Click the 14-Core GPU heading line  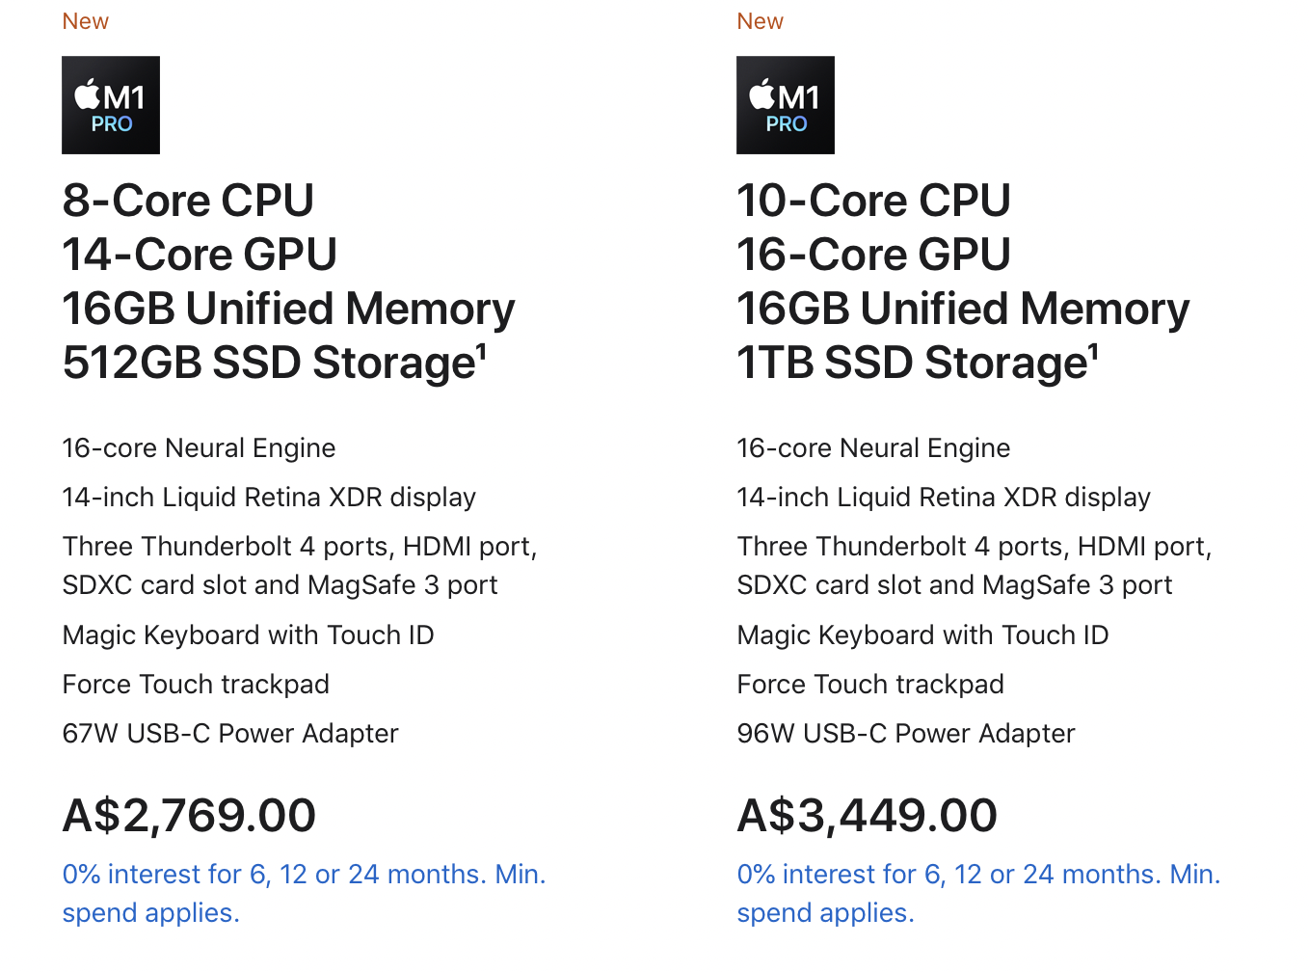[x=200, y=255]
